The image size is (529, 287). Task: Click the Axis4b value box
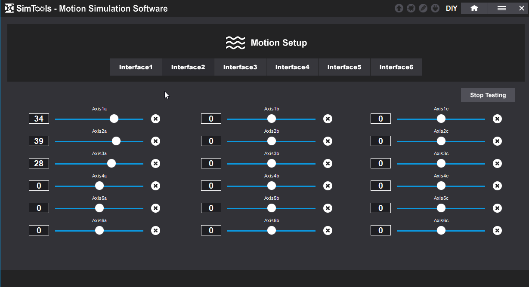coord(211,186)
